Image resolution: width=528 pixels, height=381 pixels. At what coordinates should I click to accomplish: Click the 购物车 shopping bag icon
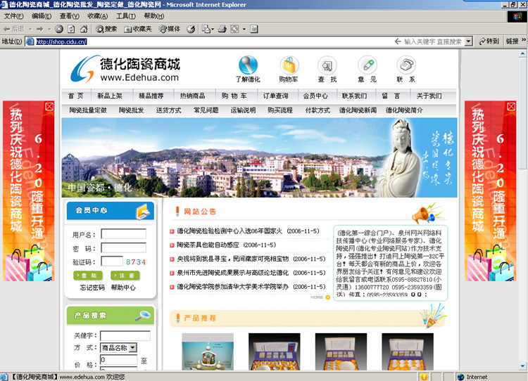pyautogui.click(x=289, y=65)
